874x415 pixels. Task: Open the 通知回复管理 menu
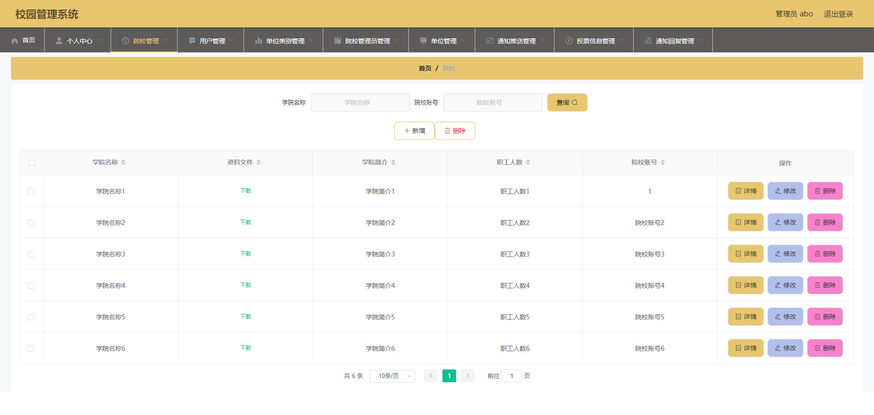(x=673, y=40)
